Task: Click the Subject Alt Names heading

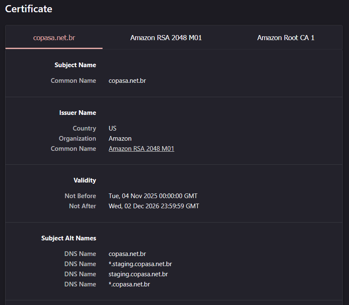Action: point(69,238)
